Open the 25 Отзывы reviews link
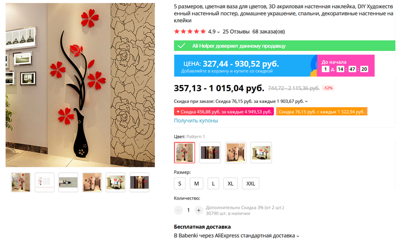The image size is (396, 241). click(236, 32)
